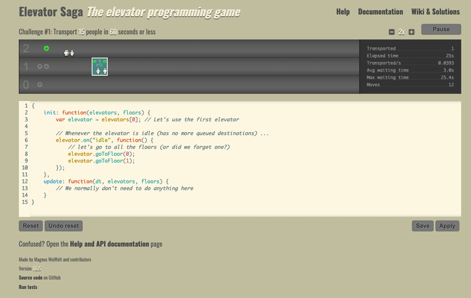Click the elevator's green down indicator

point(105,61)
